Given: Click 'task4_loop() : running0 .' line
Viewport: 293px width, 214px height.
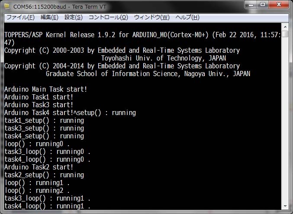Looking at the screenshot, I should click(x=48, y=159).
